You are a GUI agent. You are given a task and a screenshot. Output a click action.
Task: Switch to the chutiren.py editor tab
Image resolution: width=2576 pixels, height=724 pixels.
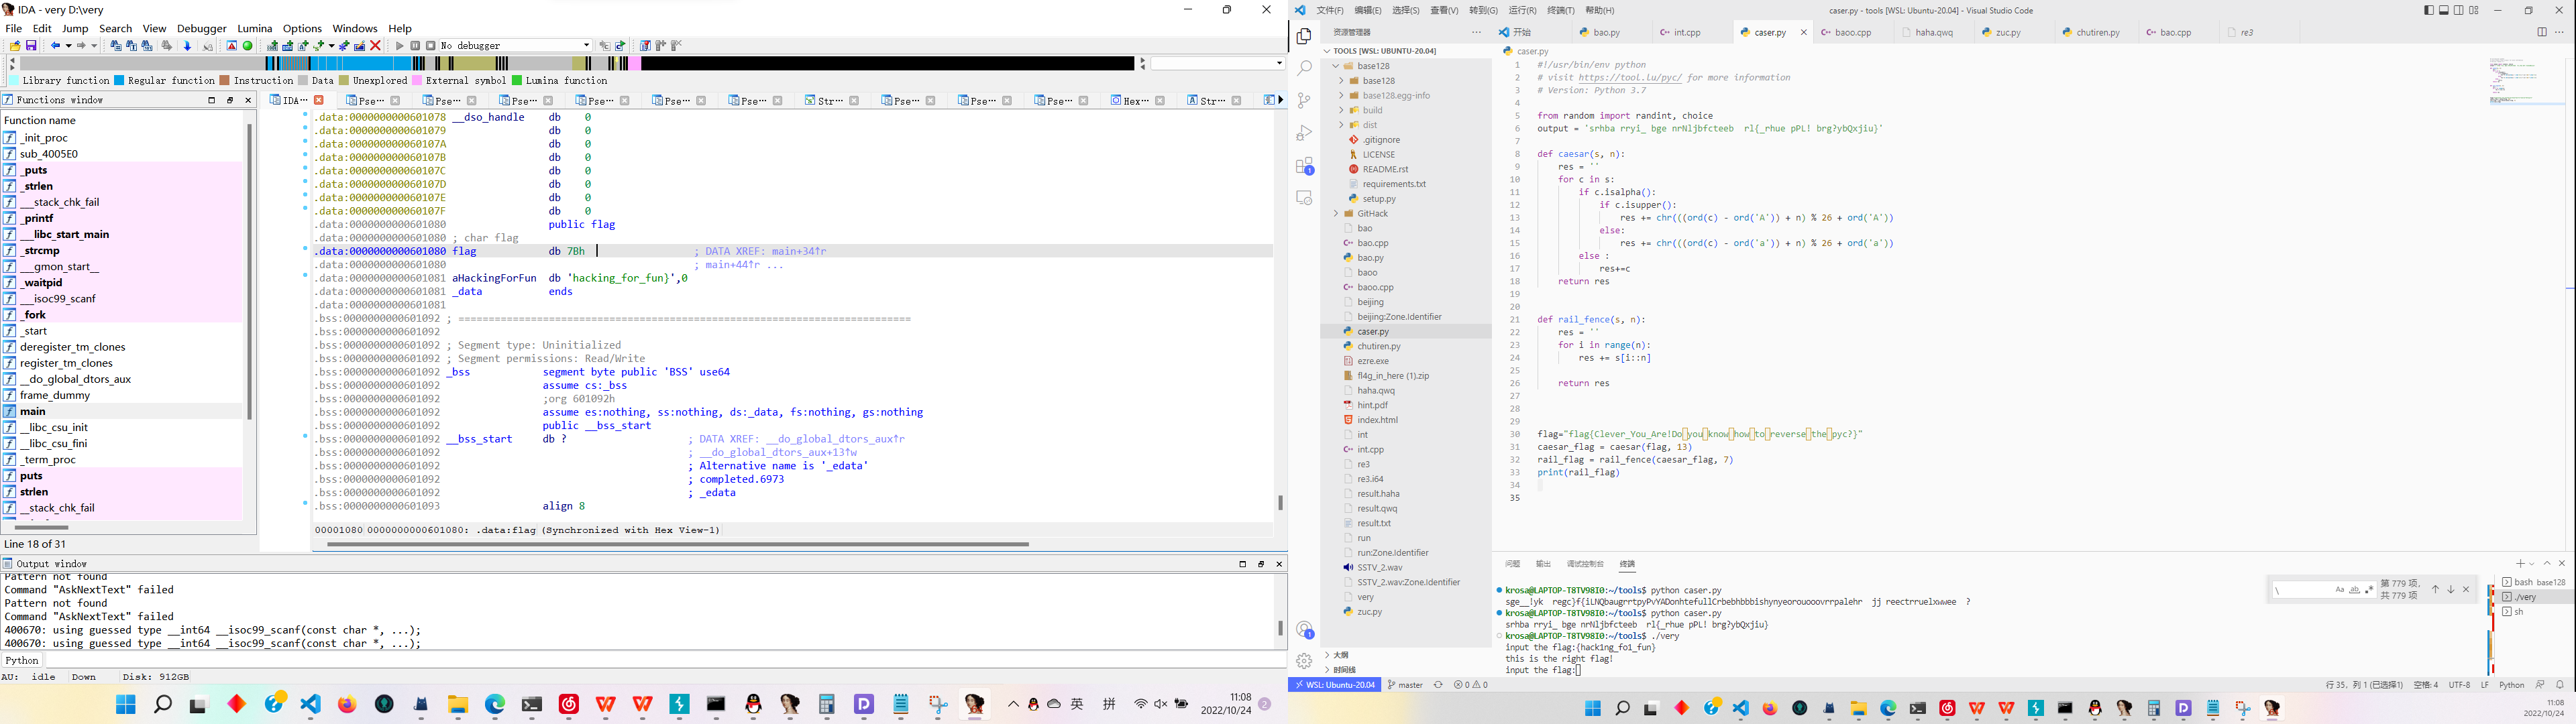tap(2098, 33)
